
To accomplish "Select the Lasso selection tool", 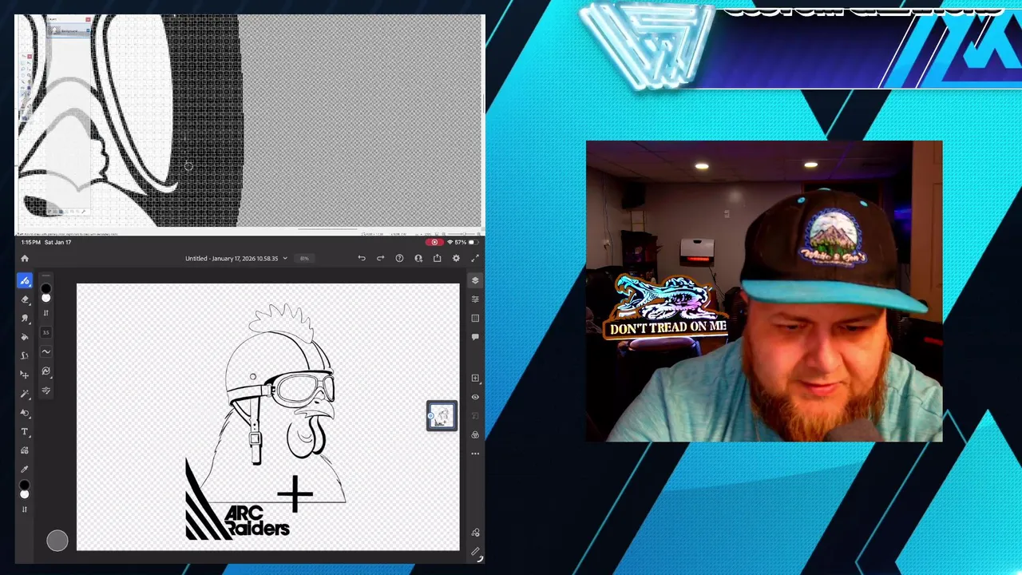I will [25, 356].
